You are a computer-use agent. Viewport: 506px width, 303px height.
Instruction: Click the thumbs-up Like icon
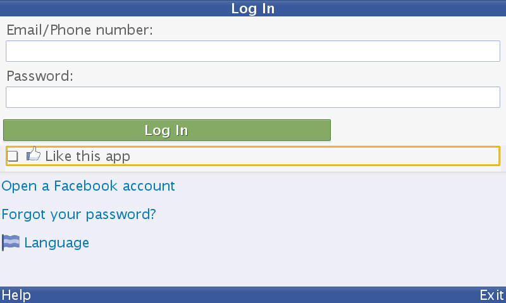tap(34, 154)
